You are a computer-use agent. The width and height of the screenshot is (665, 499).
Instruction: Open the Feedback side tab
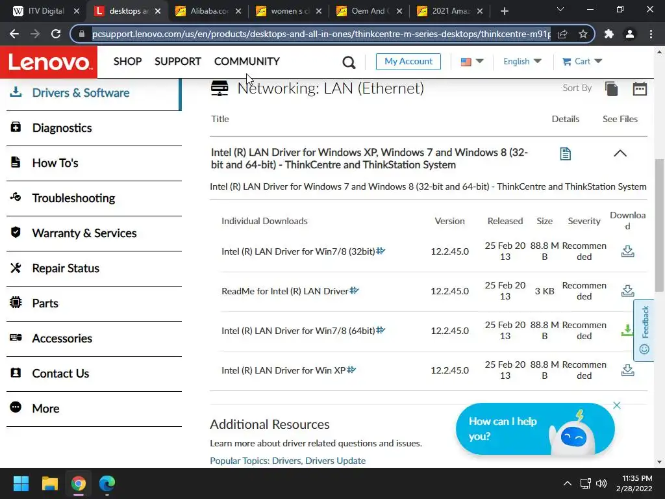(644, 330)
